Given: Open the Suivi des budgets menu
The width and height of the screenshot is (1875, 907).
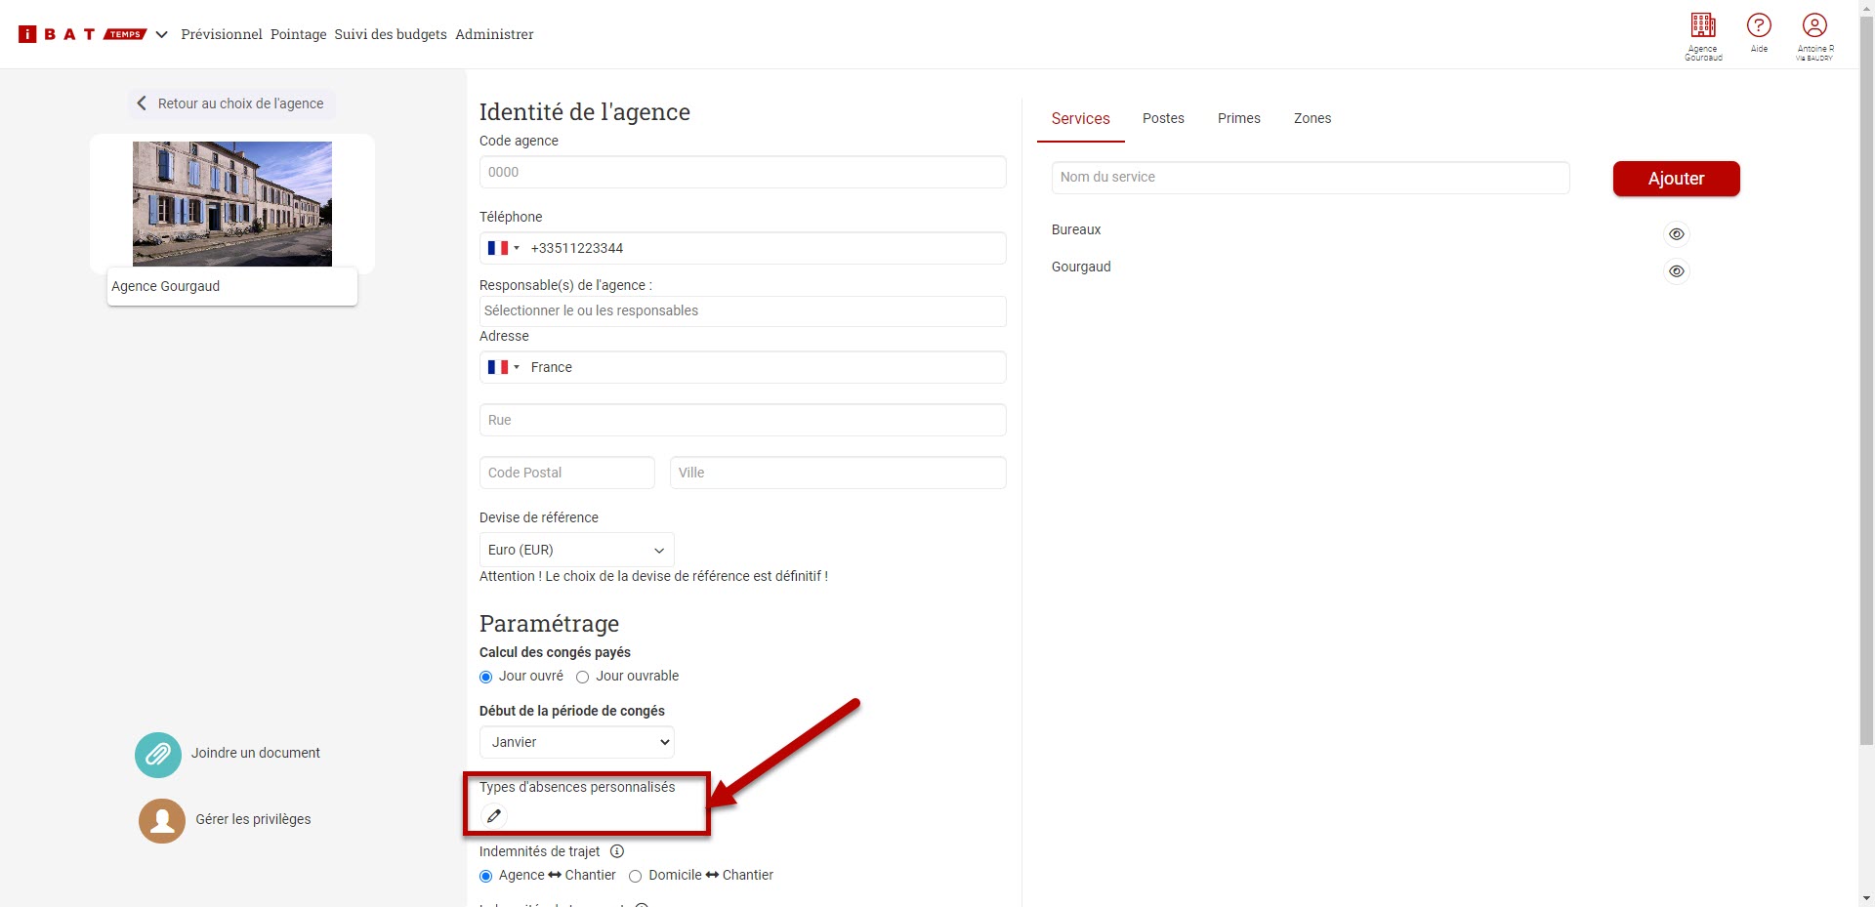Looking at the screenshot, I should (x=391, y=34).
